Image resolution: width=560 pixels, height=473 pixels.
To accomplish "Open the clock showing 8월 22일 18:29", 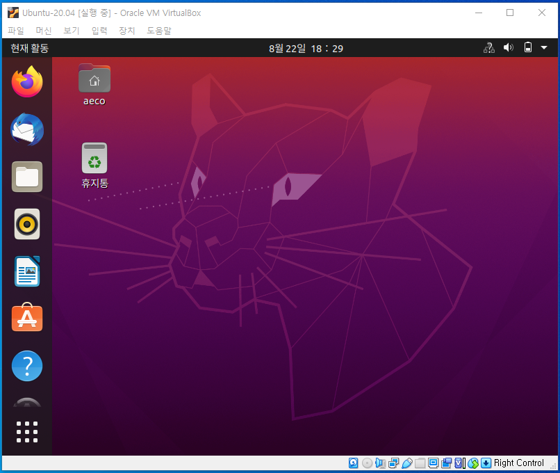I will pyautogui.click(x=306, y=48).
